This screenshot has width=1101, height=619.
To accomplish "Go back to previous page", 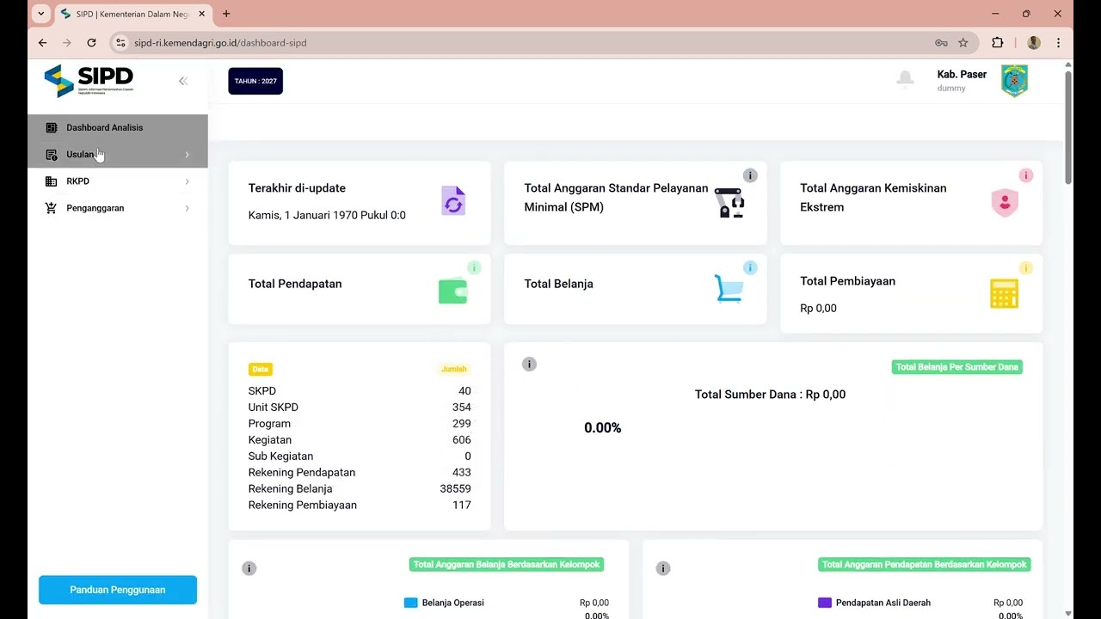I will 43,43.
